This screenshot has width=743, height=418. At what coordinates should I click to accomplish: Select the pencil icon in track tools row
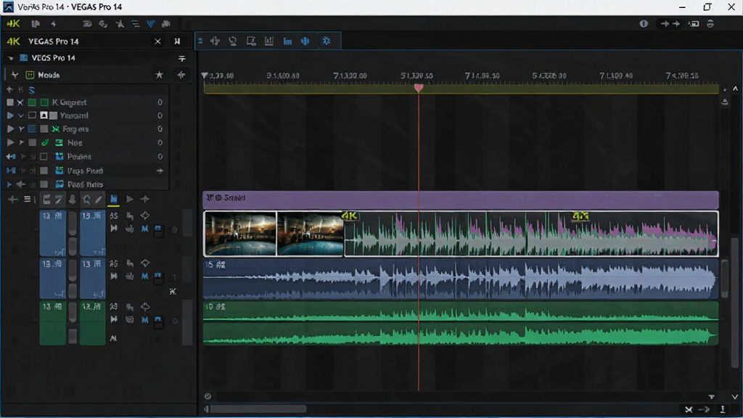[x=99, y=200]
